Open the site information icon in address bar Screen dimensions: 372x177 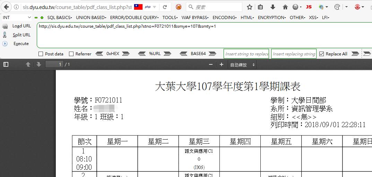point(16,7)
